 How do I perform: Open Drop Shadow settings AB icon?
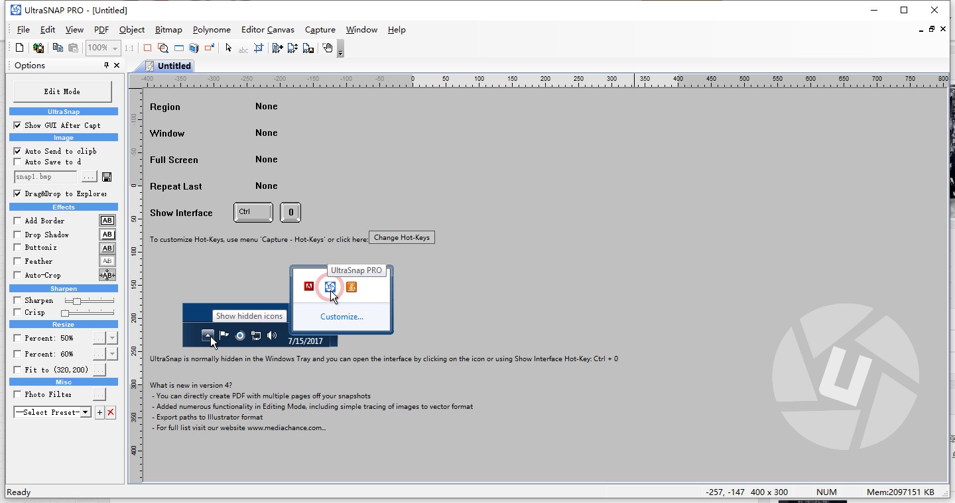pos(107,235)
